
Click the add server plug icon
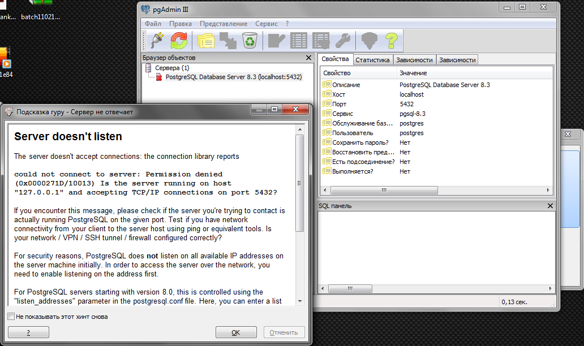tap(158, 40)
